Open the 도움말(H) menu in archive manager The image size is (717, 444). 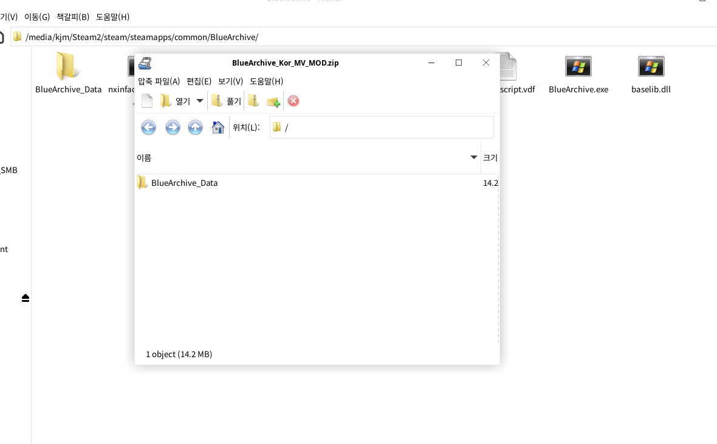[x=267, y=81]
